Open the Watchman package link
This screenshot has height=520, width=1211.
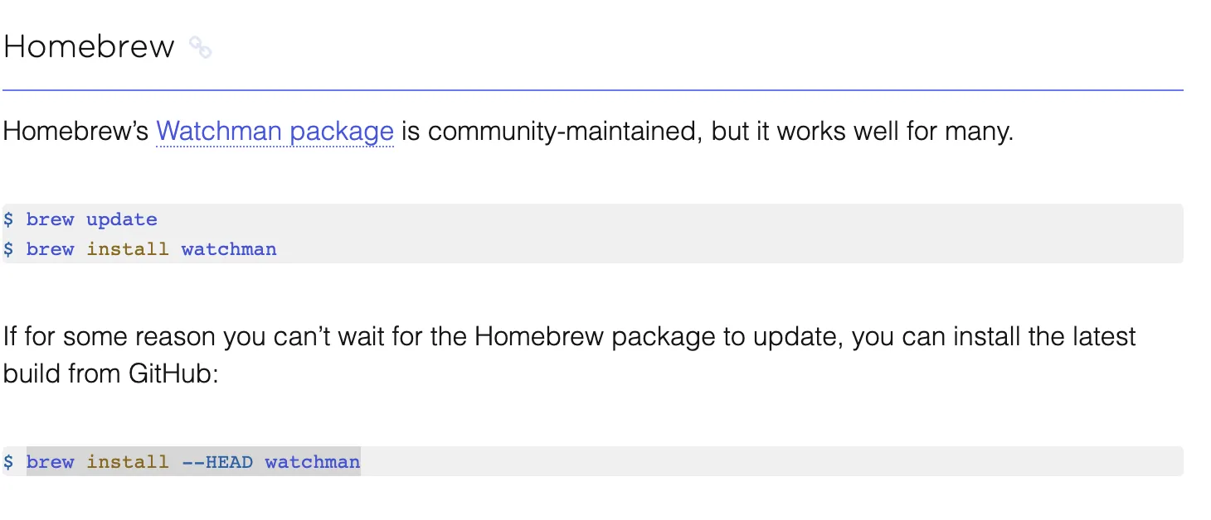tap(275, 131)
